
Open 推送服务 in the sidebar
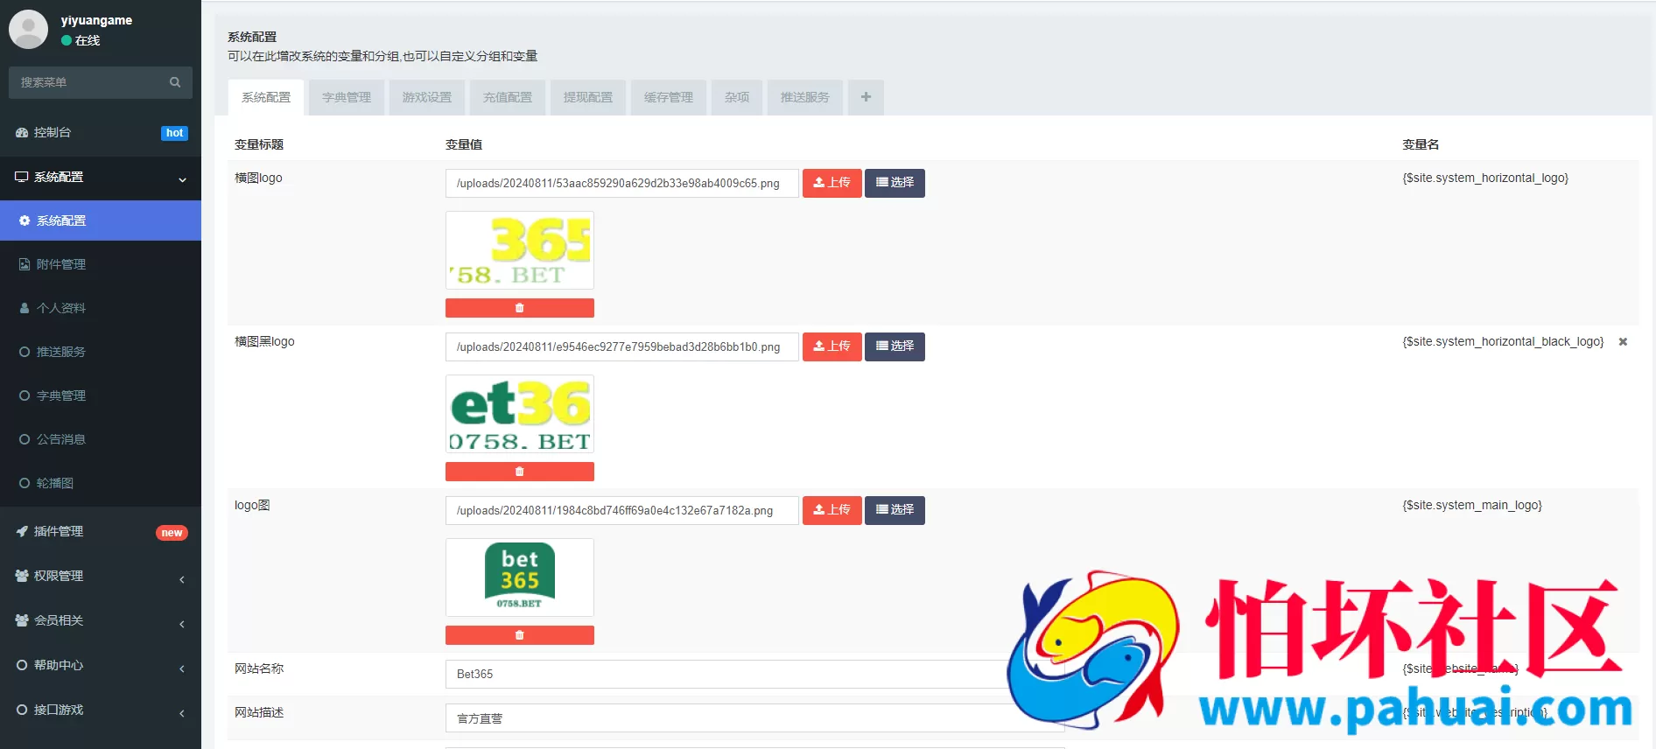(x=101, y=352)
